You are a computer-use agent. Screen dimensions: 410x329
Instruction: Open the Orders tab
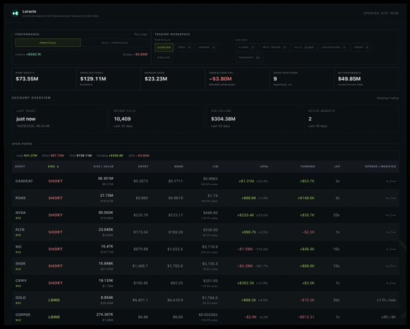[207, 47]
